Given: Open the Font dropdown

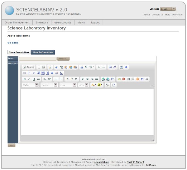Looking at the screenshot, I should point(68,85).
